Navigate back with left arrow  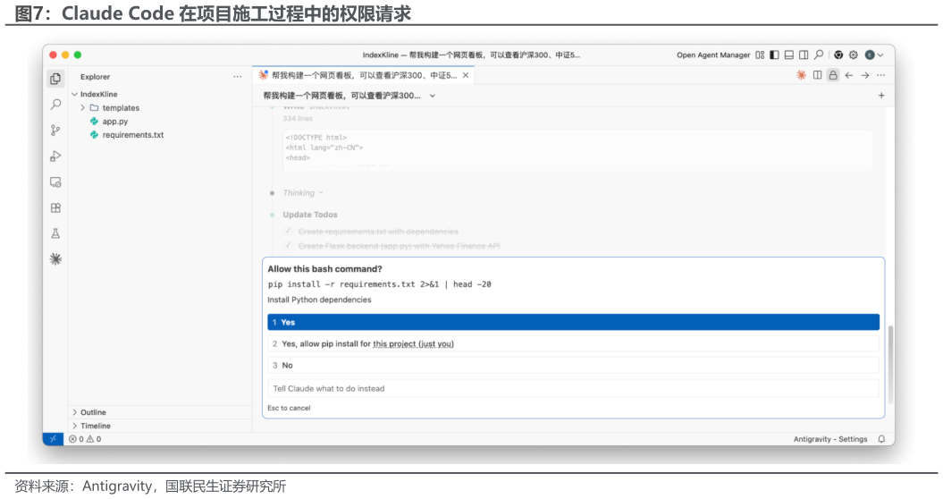tap(848, 75)
